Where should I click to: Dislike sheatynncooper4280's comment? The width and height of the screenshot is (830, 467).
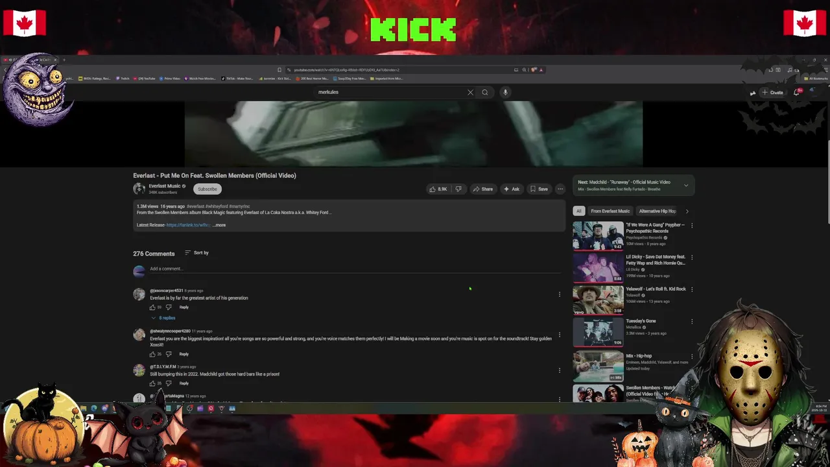[x=169, y=354]
